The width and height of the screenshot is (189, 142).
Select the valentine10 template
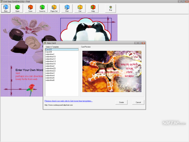62,57
